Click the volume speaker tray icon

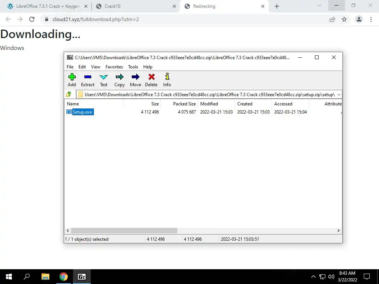click(331, 277)
